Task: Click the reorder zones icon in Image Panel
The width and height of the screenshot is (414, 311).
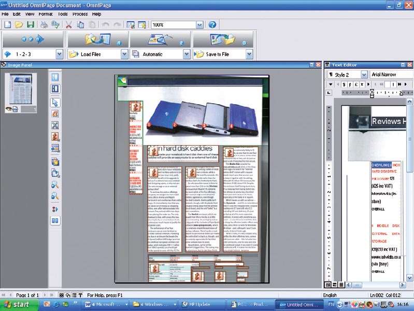Action: click(x=55, y=209)
